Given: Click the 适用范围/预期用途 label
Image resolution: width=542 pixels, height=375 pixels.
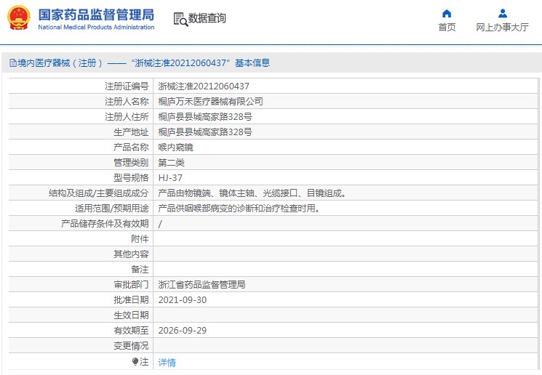Looking at the screenshot, I should (x=111, y=209).
